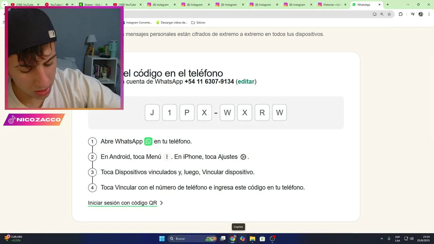
Task: Click the code box showing 1
Action: 170,113
